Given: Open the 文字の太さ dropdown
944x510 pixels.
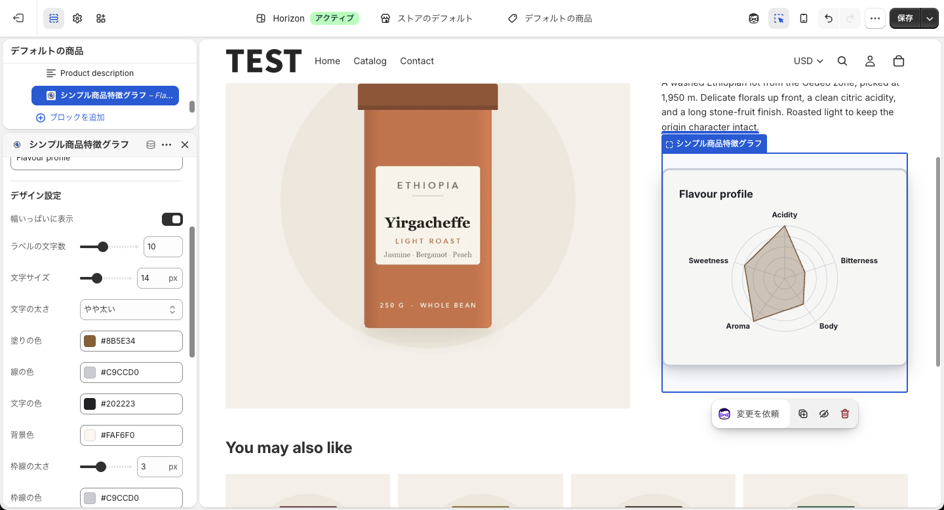Looking at the screenshot, I should 131,310.
